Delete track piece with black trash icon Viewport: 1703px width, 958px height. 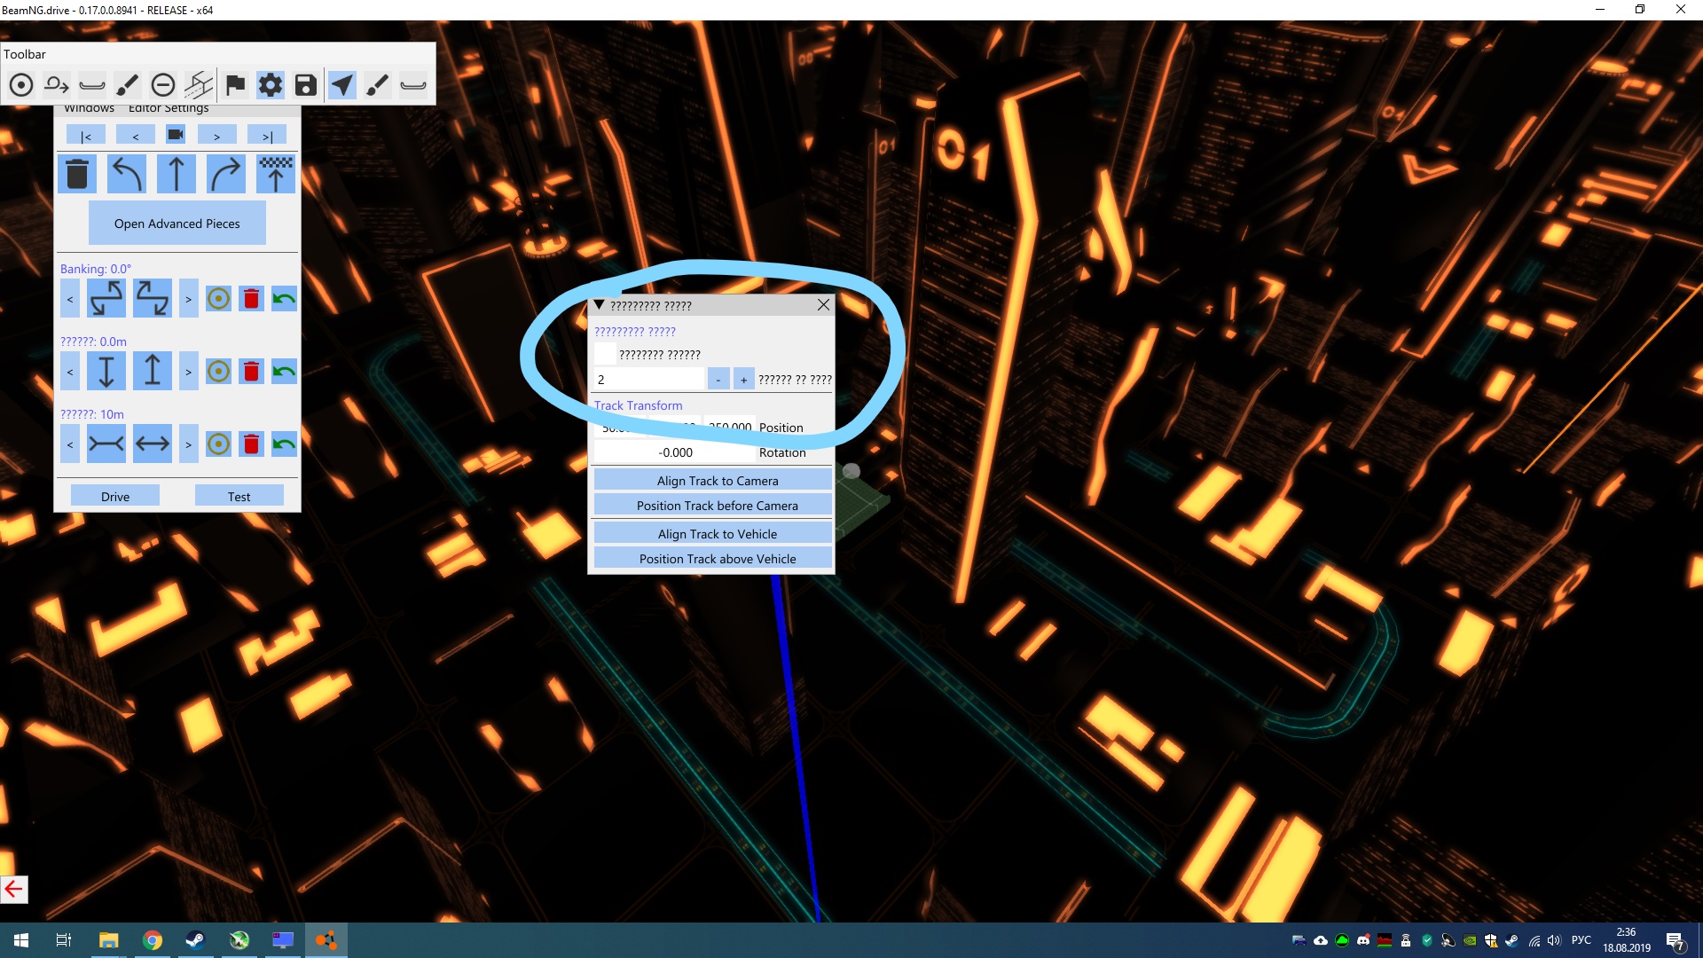point(77,174)
